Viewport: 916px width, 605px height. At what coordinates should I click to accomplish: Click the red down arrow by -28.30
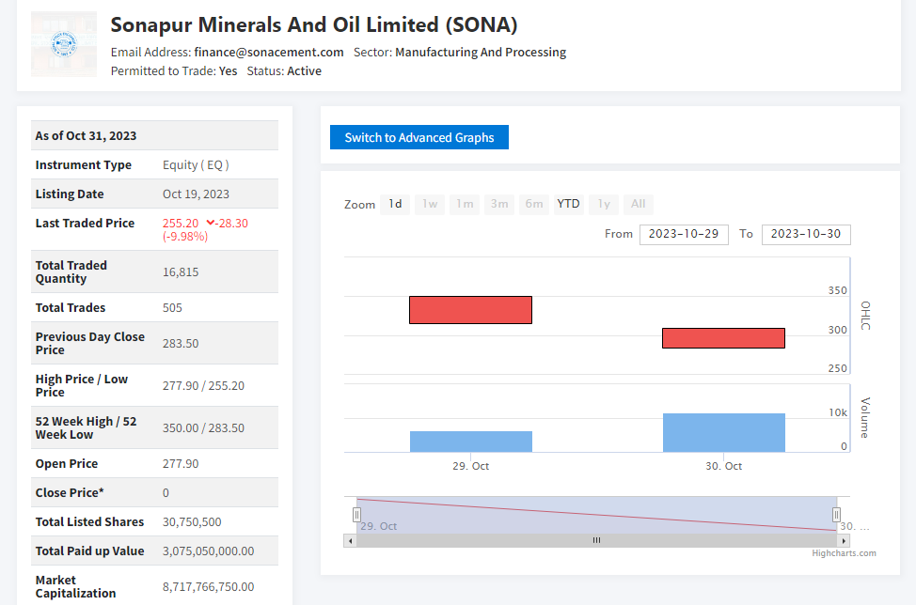[x=211, y=223]
